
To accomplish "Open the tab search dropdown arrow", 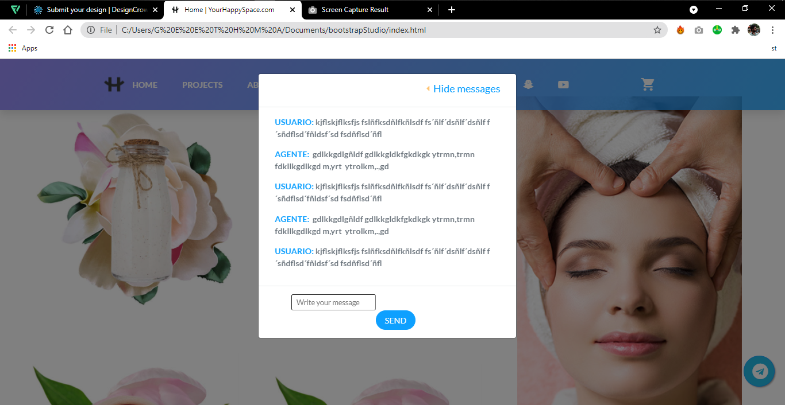I will [x=694, y=10].
